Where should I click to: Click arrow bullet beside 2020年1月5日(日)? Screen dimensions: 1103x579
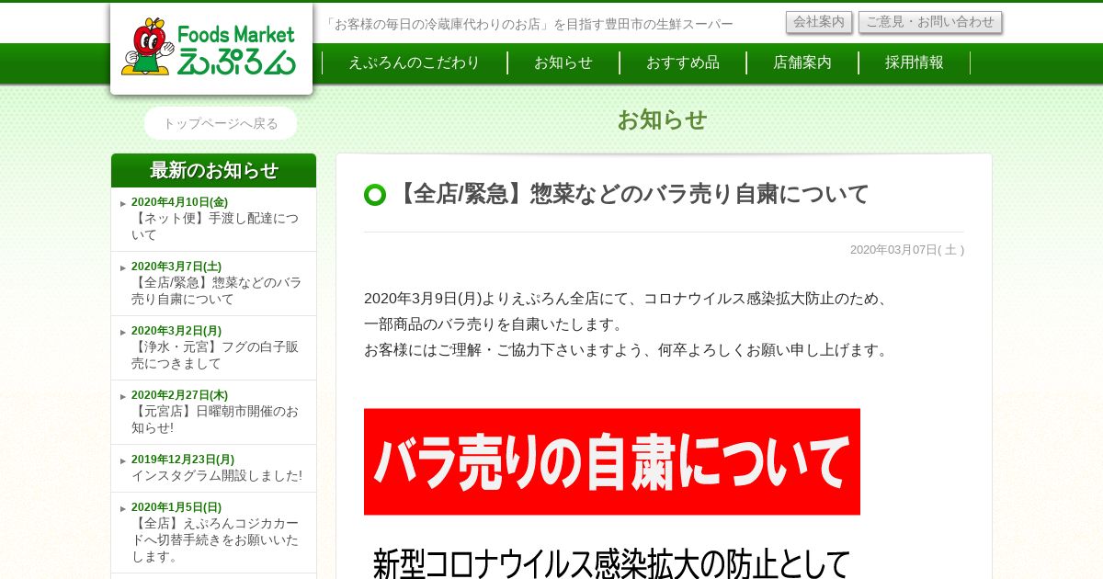123,508
